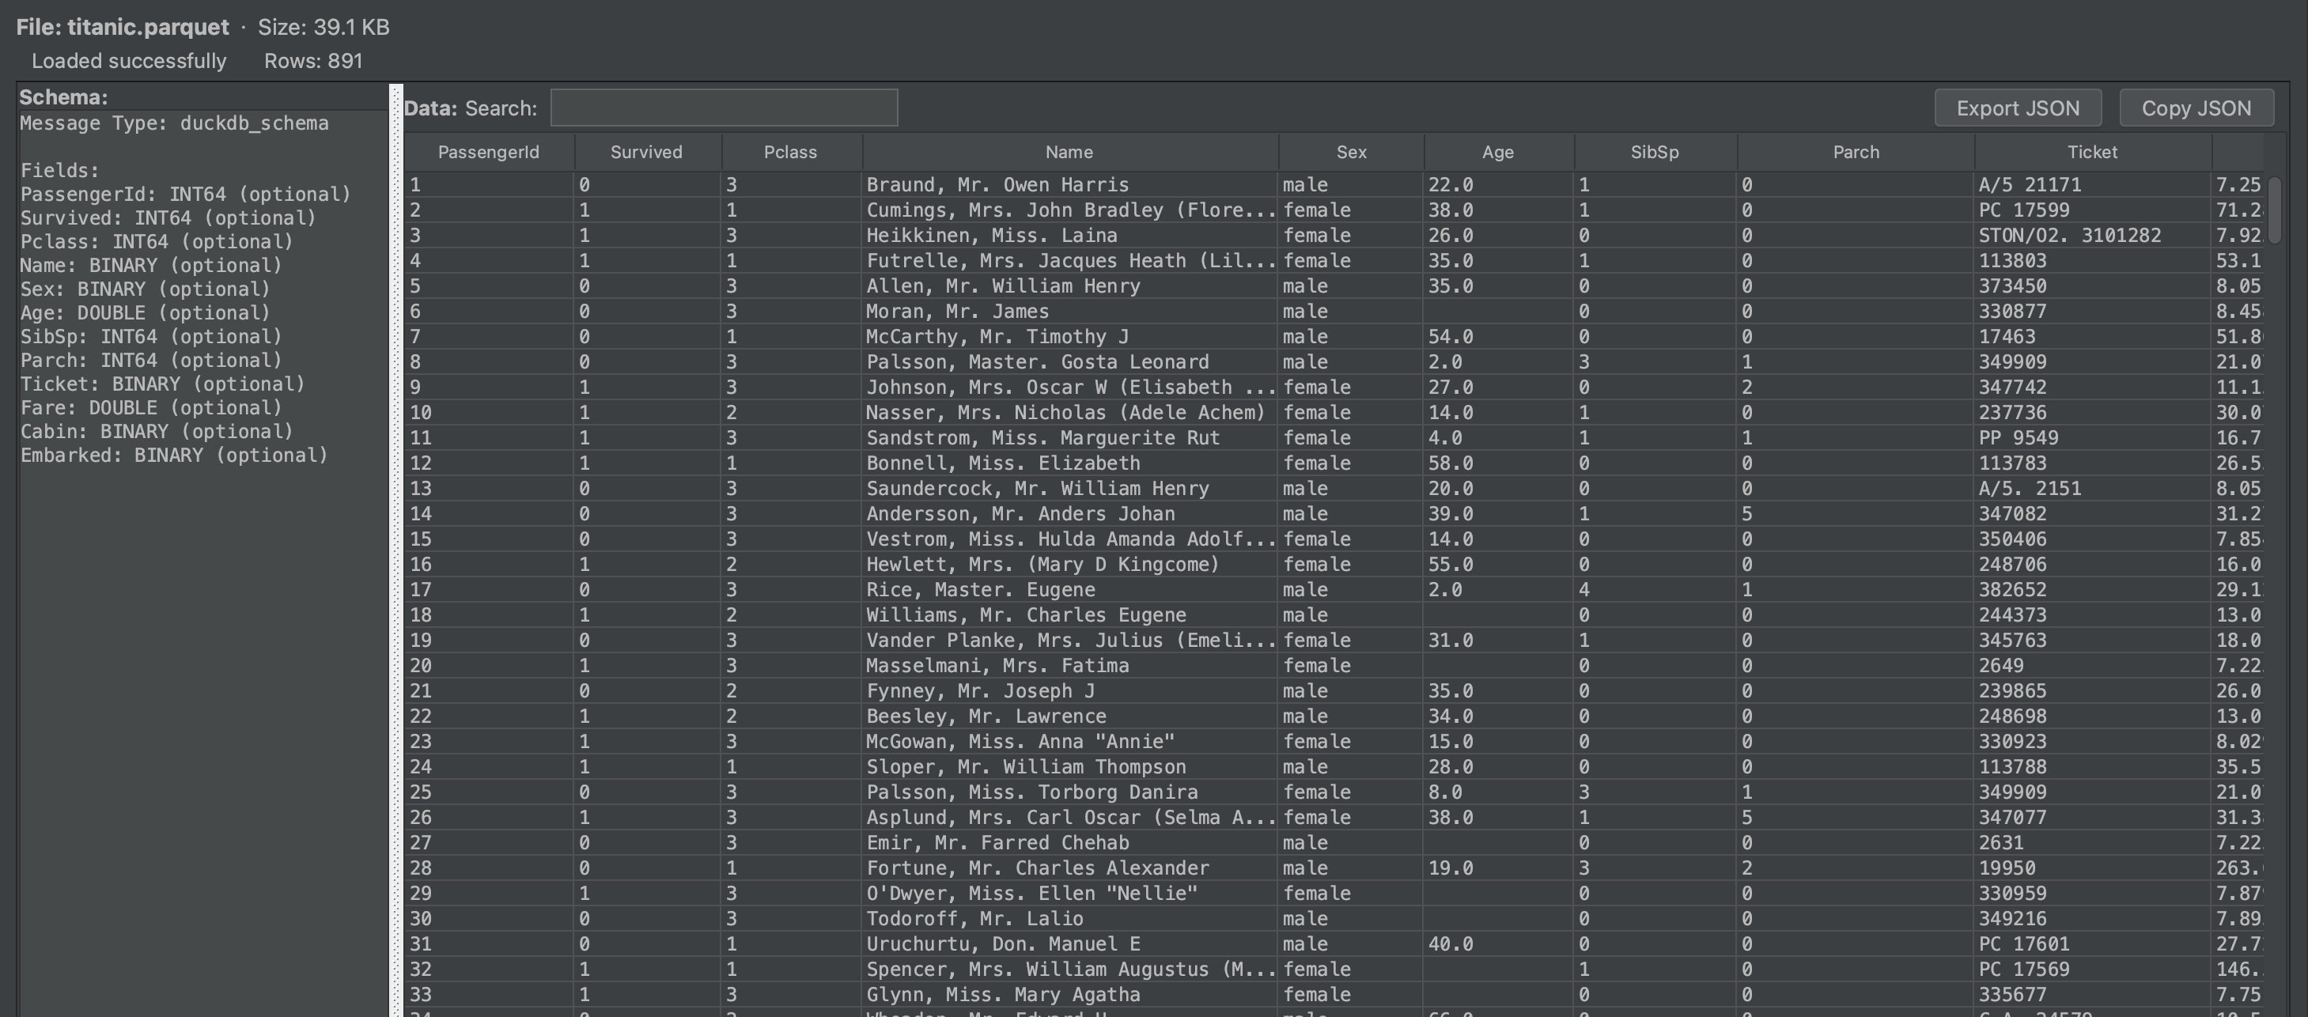Sort by the Sex column header
This screenshot has width=2308, height=1017.
(x=1349, y=151)
